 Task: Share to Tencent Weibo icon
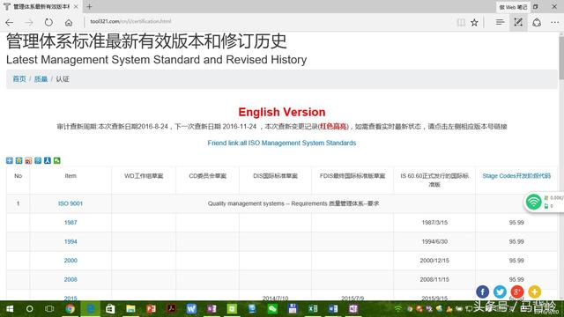[x=38, y=160]
